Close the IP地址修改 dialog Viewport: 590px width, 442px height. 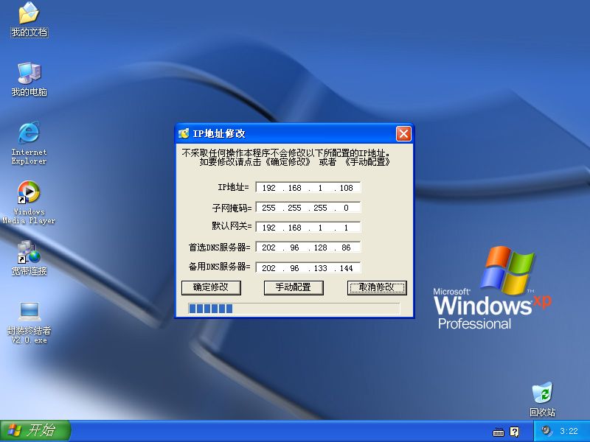coord(403,133)
